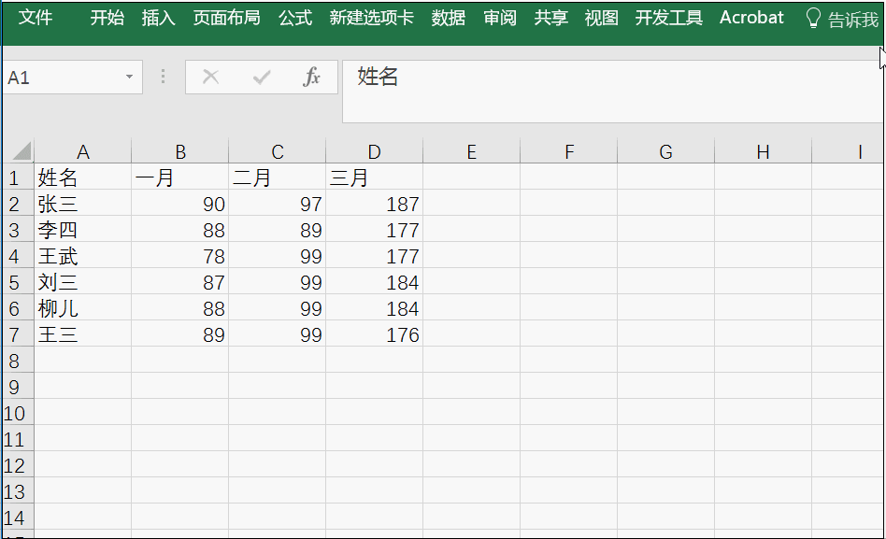Image resolution: width=886 pixels, height=539 pixels.
Task: Click the Select All corner triangle
Action: point(21,151)
